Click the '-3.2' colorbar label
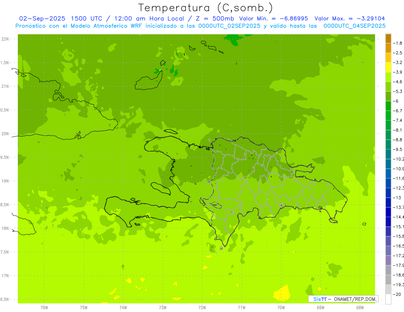Viewport: 404px width, 312px height. coord(398,63)
